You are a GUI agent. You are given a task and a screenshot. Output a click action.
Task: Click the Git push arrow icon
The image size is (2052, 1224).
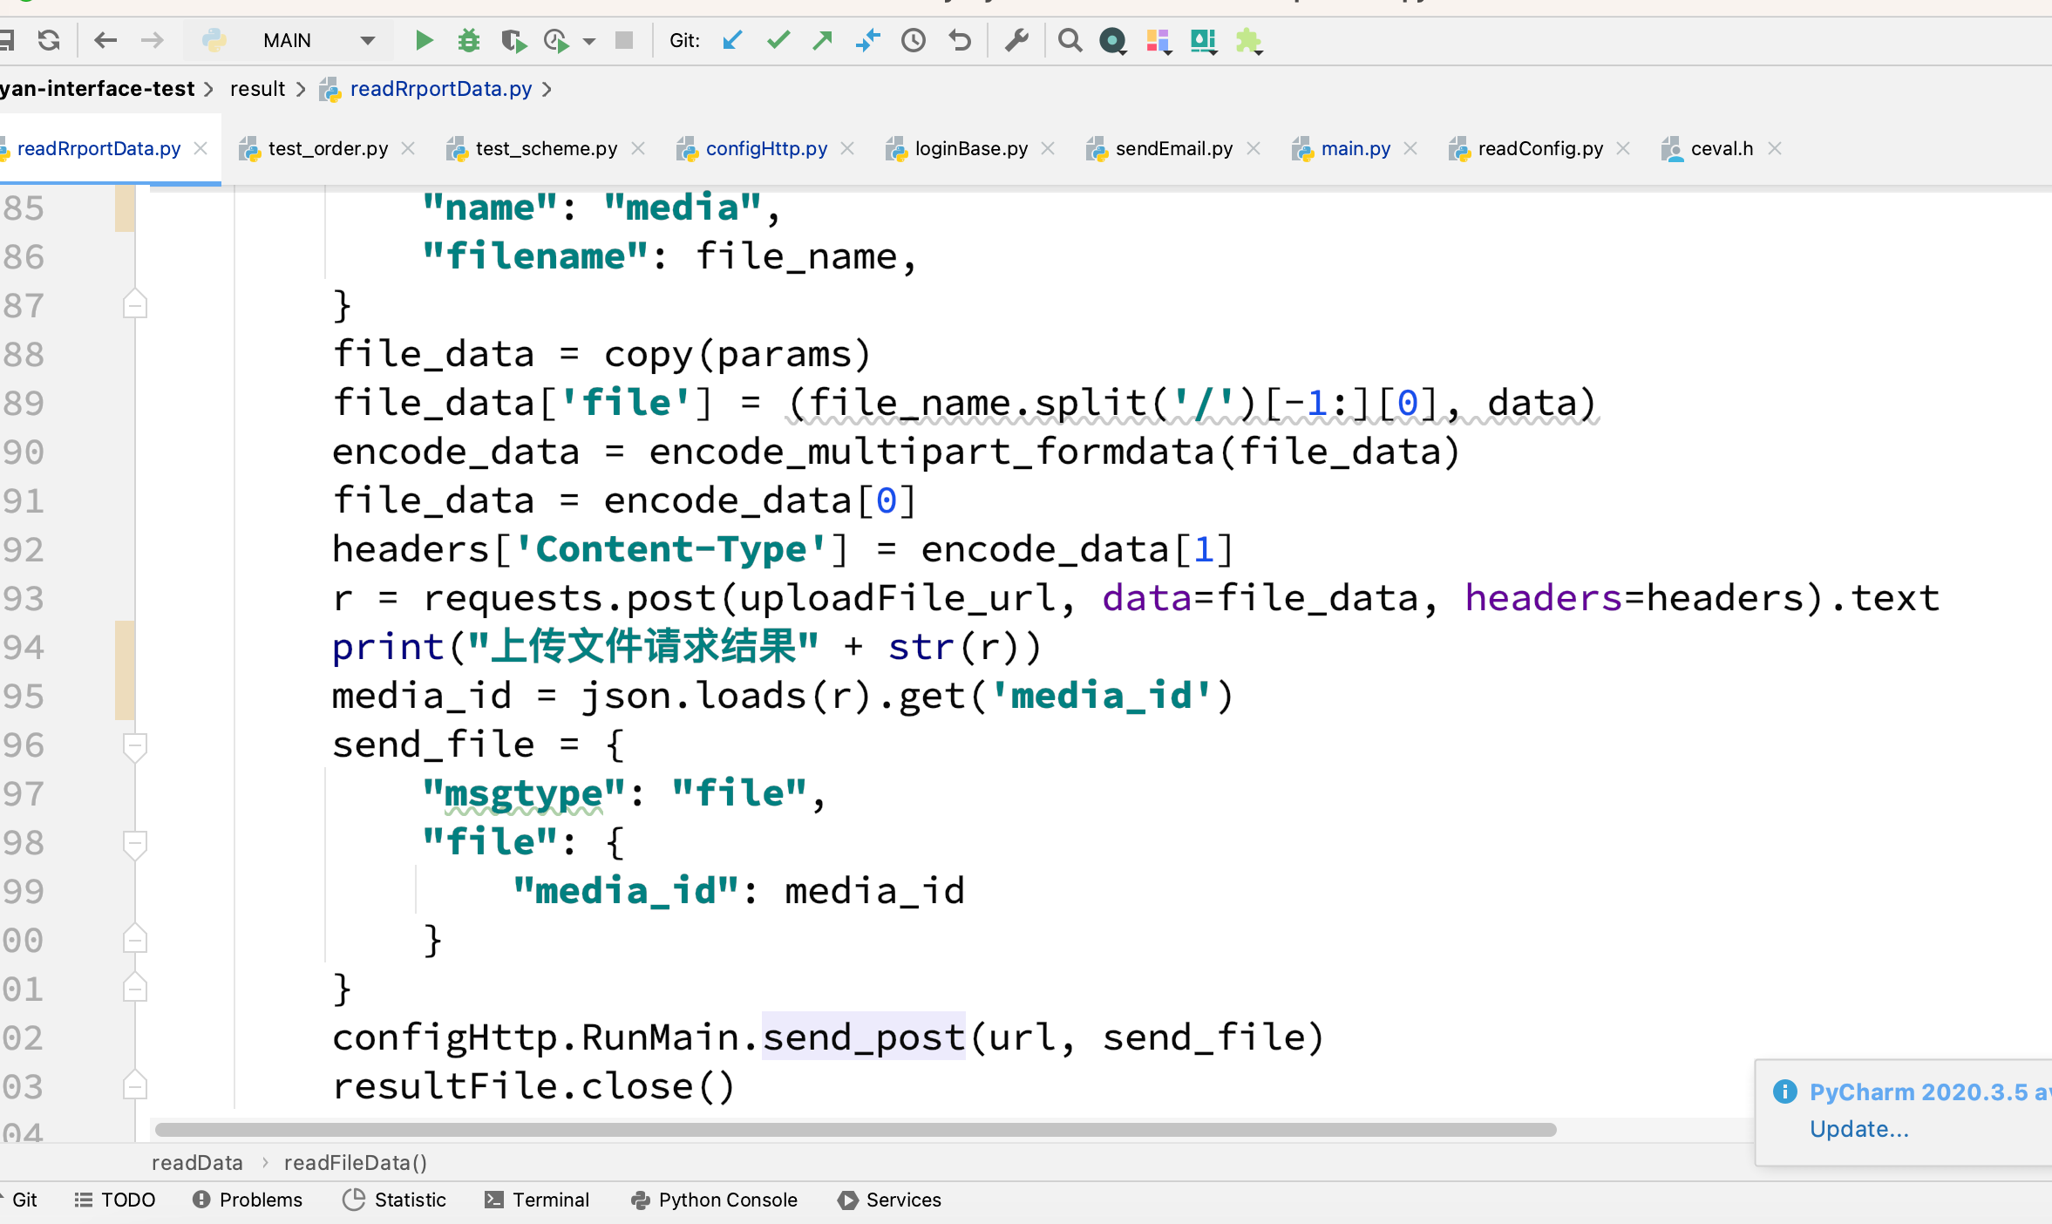click(821, 37)
